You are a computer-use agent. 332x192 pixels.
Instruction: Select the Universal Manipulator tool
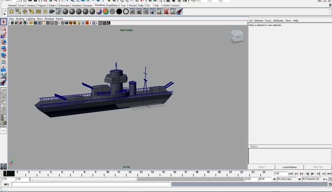pyautogui.click(x=3, y=62)
